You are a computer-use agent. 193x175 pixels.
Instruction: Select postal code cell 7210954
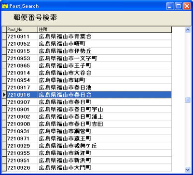22,80
